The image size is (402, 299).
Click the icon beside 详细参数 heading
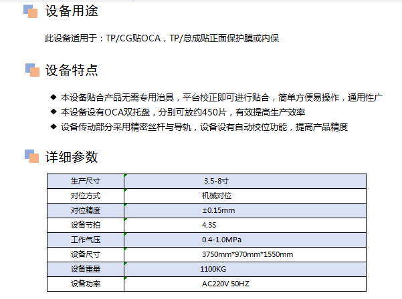pyautogui.click(x=31, y=157)
